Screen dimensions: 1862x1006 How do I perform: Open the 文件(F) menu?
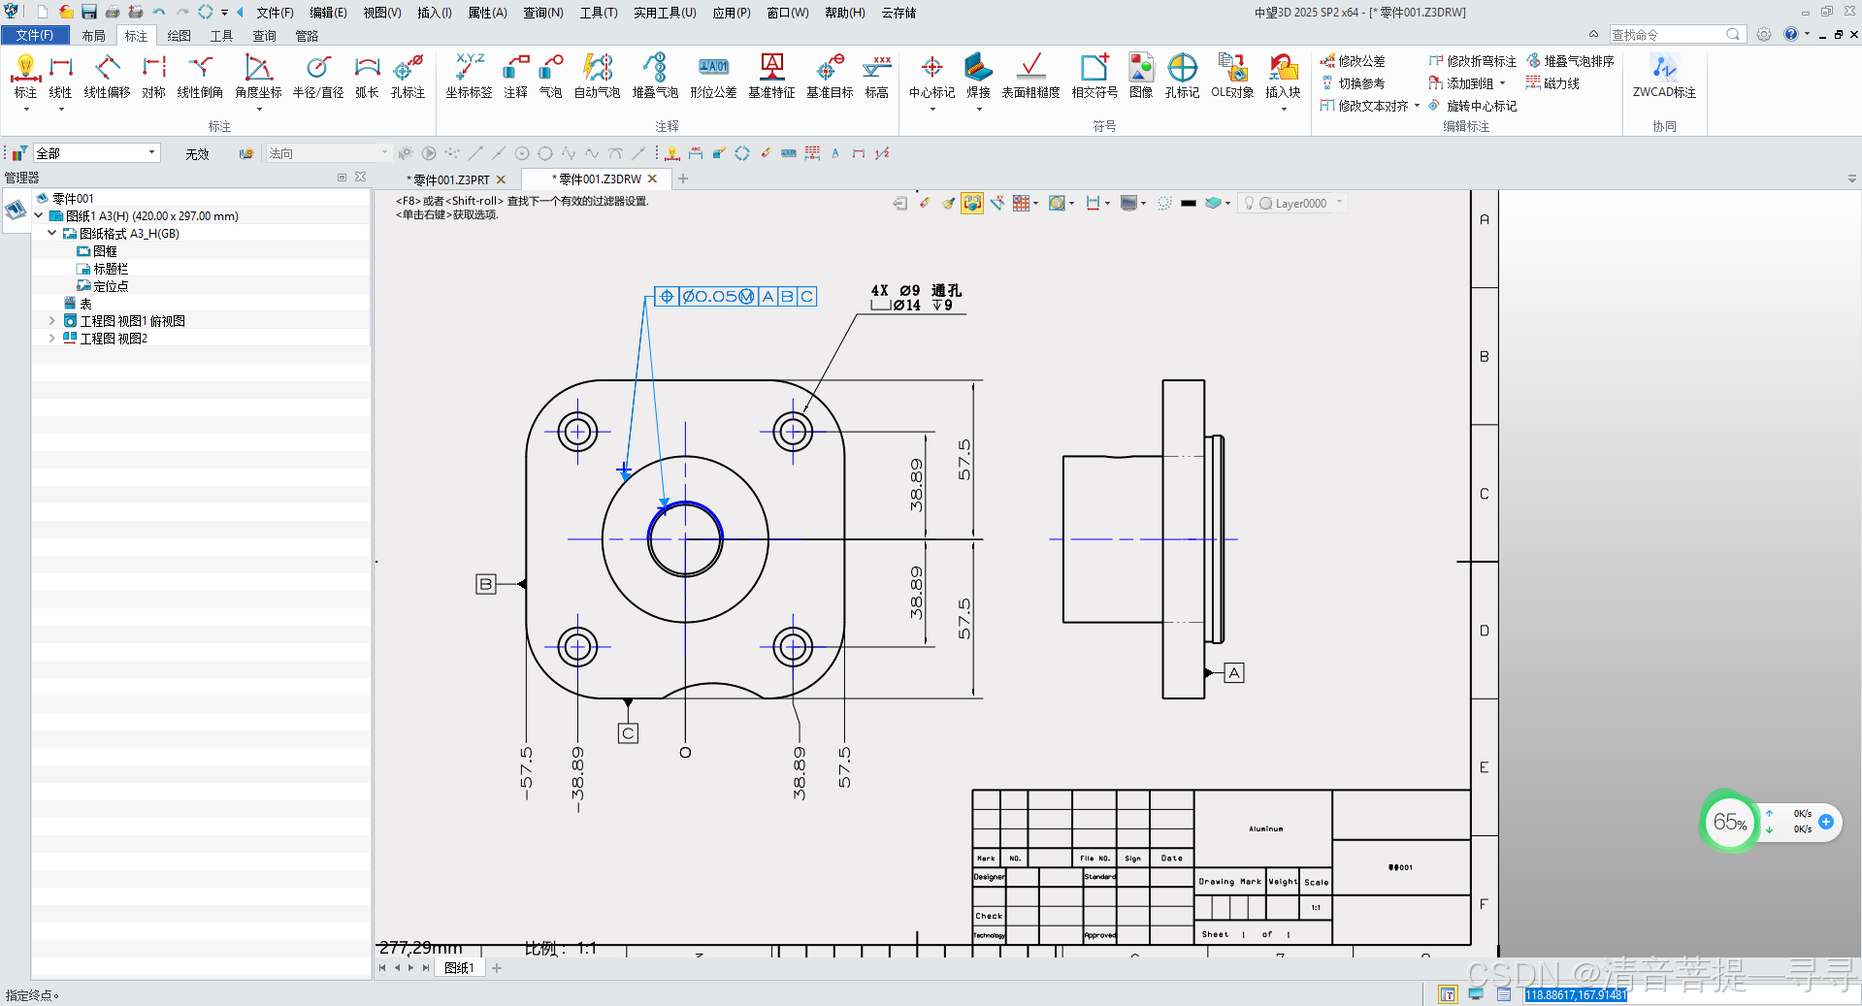point(275,13)
